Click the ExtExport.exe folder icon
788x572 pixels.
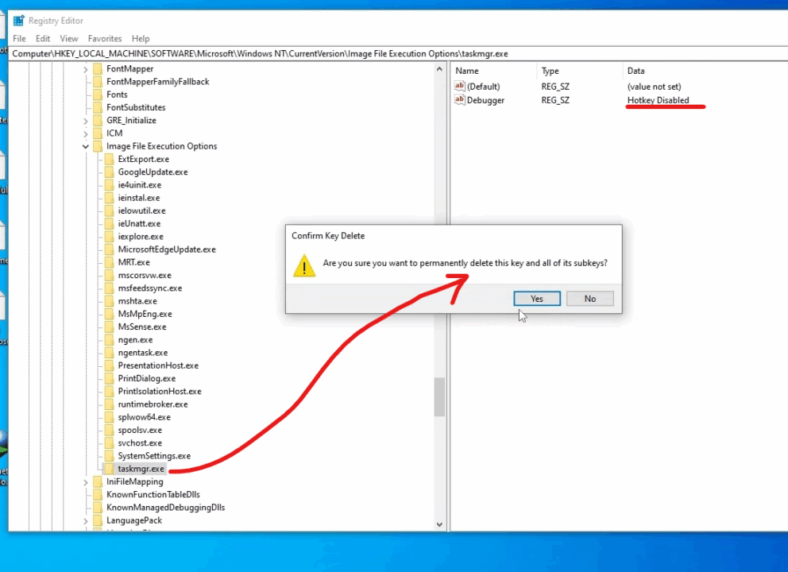tap(109, 159)
